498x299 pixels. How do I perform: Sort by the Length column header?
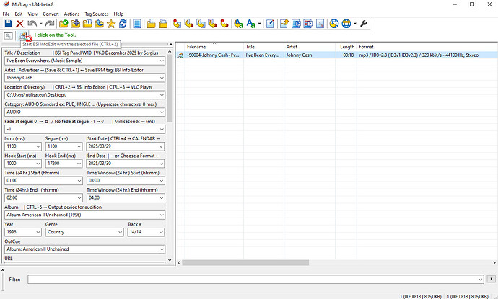pos(346,47)
